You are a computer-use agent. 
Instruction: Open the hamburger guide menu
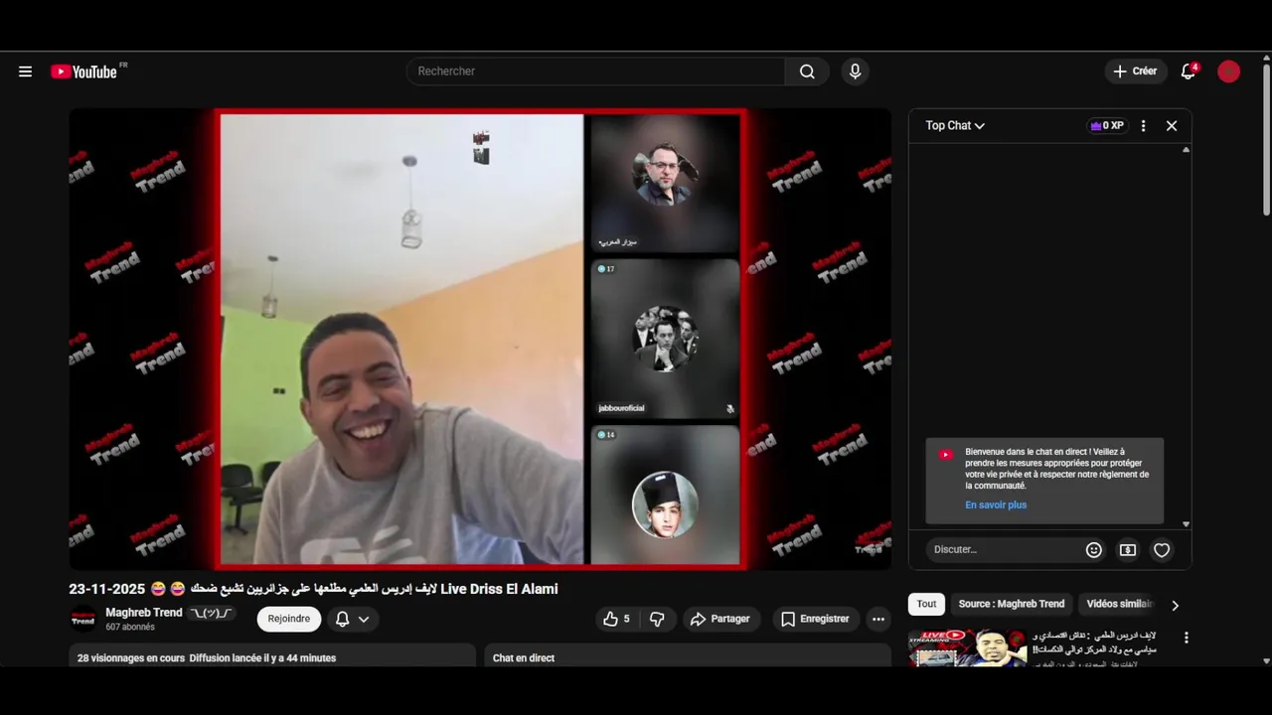pyautogui.click(x=26, y=71)
